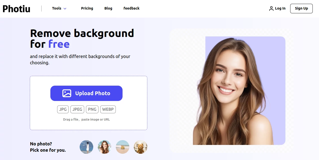Select the PNG format badge
Viewport: 319px width, 160px height.
click(x=92, y=109)
